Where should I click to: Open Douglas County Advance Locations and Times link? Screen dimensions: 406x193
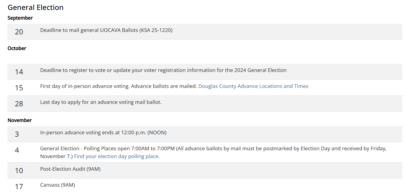pos(253,86)
